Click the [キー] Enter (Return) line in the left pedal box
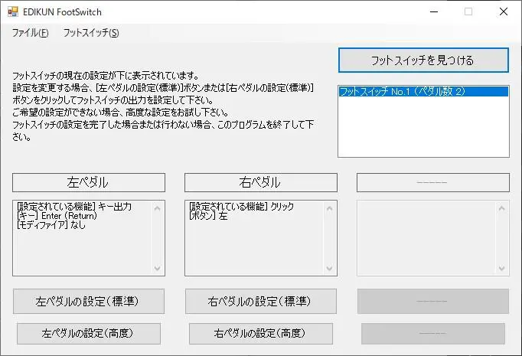Image resolution: width=522 pixels, height=356 pixels. coord(57,216)
